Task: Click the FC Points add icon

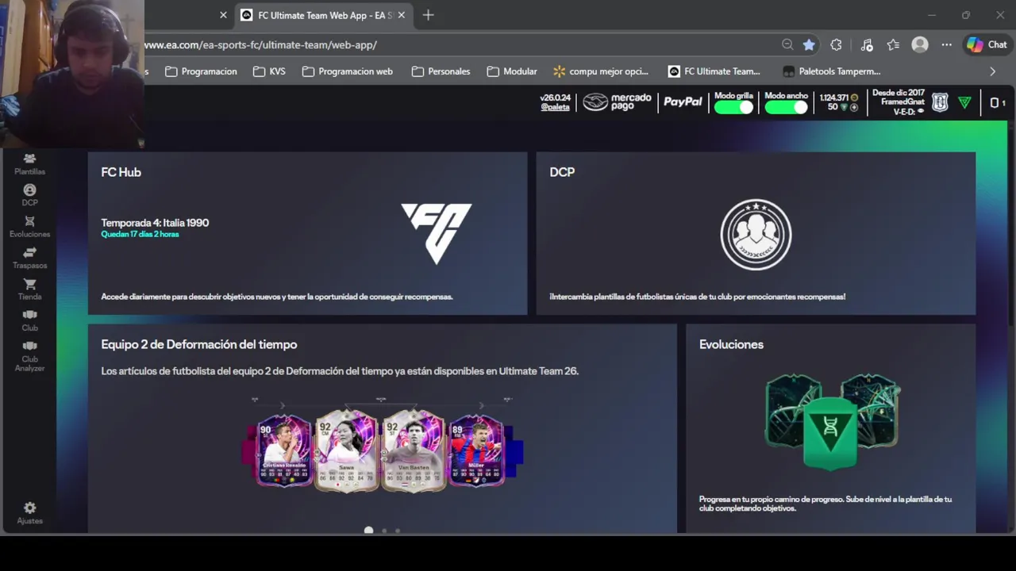Action: click(854, 107)
